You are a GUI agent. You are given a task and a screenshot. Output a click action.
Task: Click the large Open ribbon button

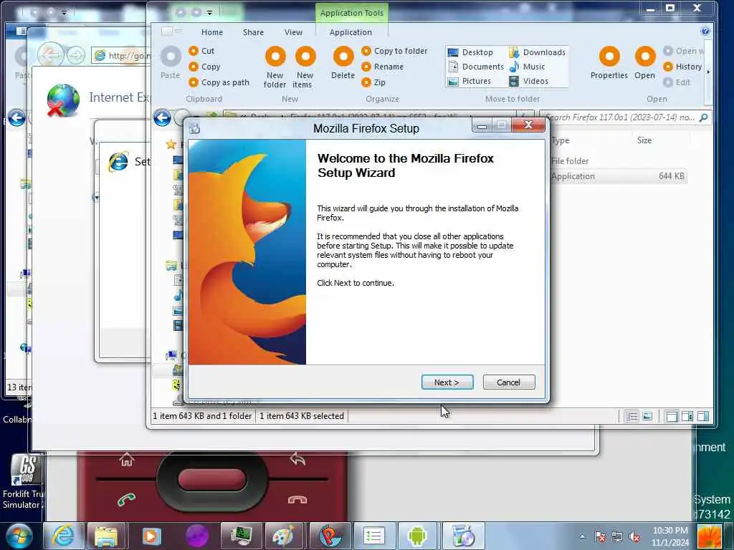(645, 62)
